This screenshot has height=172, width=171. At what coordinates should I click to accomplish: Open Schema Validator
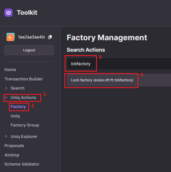(22, 164)
